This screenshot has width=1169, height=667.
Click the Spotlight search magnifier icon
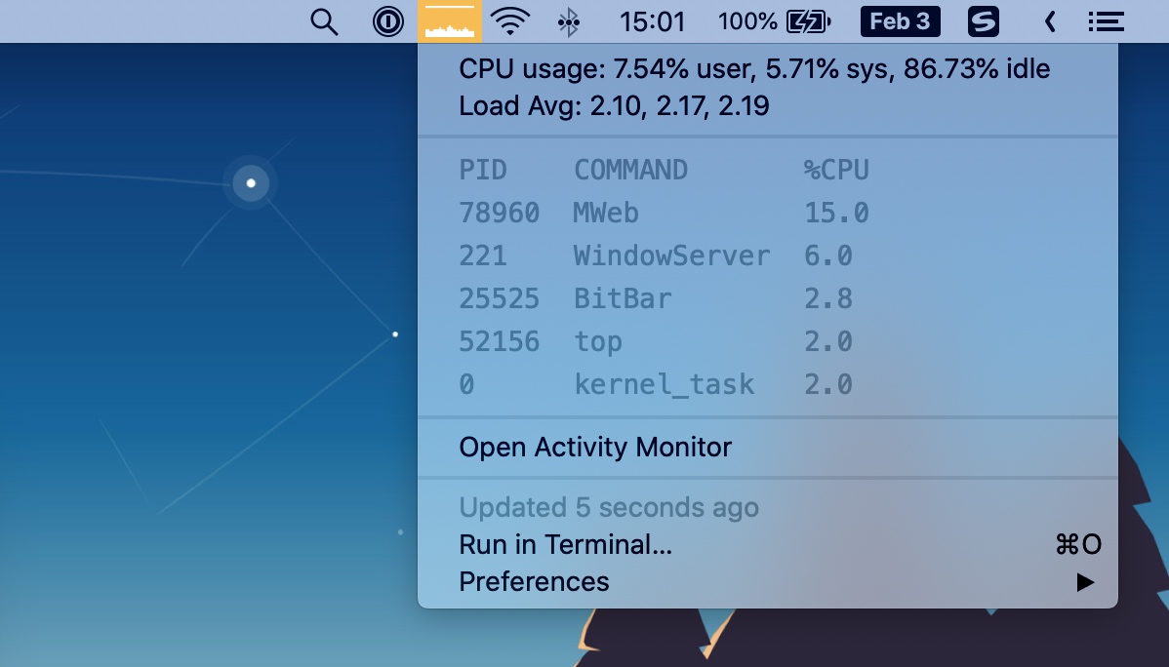(324, 21)
